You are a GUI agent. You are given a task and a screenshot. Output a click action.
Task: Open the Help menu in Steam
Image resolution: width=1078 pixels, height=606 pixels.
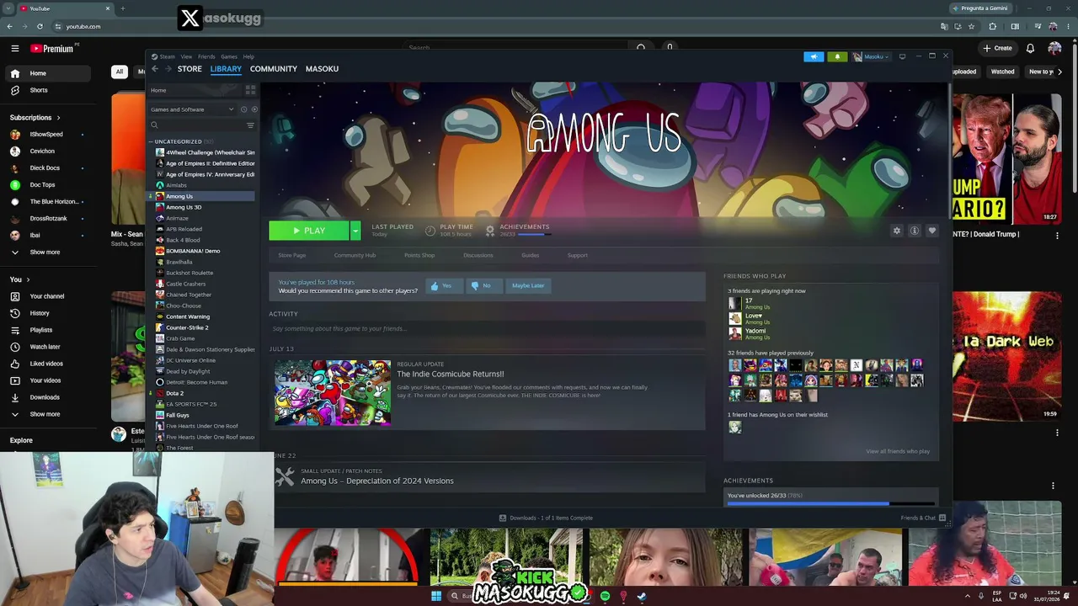[248, 56]
